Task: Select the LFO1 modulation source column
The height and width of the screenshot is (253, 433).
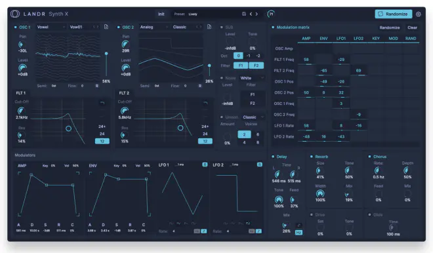Action: coord(340,39)
